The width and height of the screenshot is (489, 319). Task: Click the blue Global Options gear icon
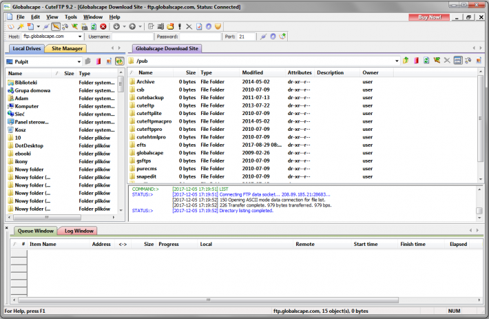coord(208,27)
